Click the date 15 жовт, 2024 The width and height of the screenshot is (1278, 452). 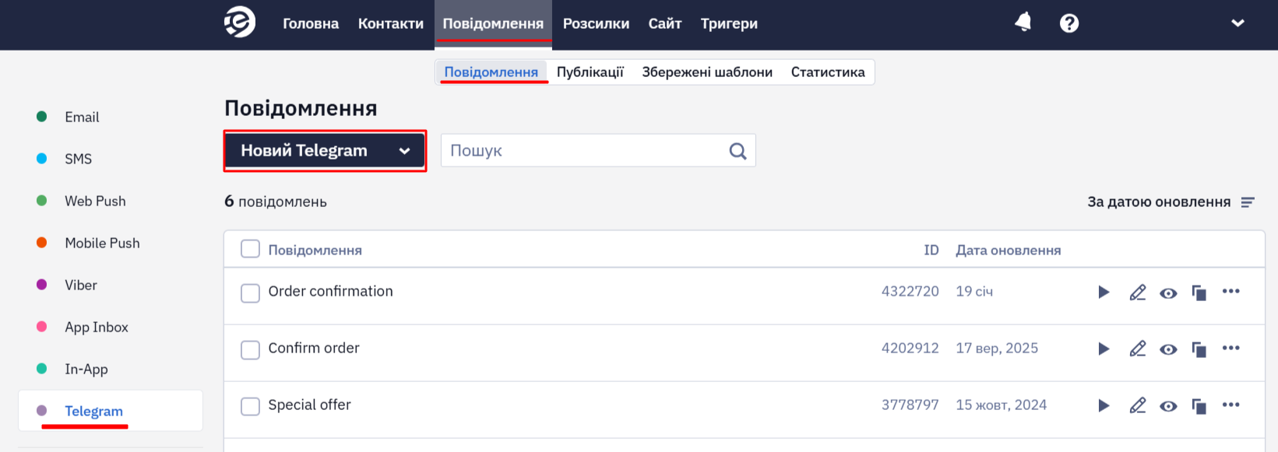point(1001,405)
